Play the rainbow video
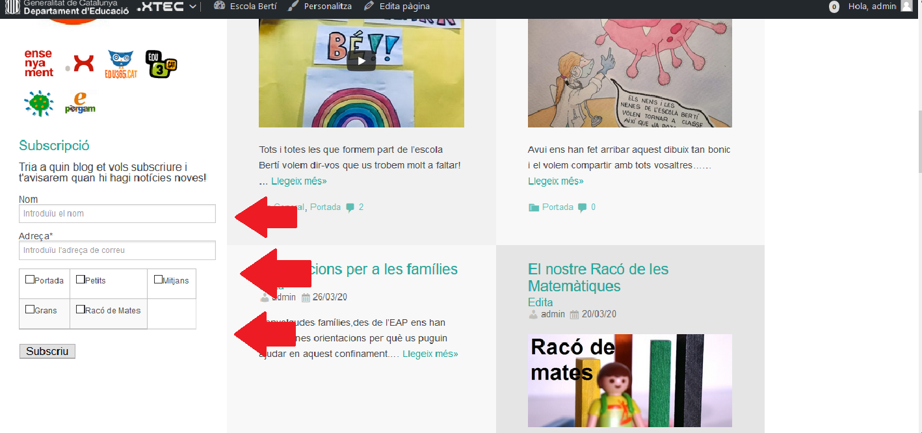 pyautogui.click(x=361, y=60)
